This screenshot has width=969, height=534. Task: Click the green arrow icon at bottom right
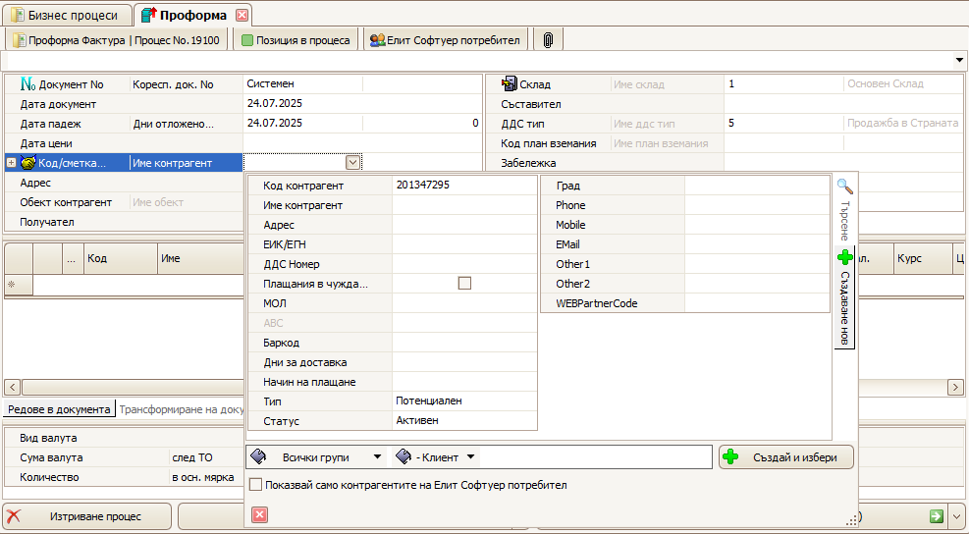[x=936, y=516]
